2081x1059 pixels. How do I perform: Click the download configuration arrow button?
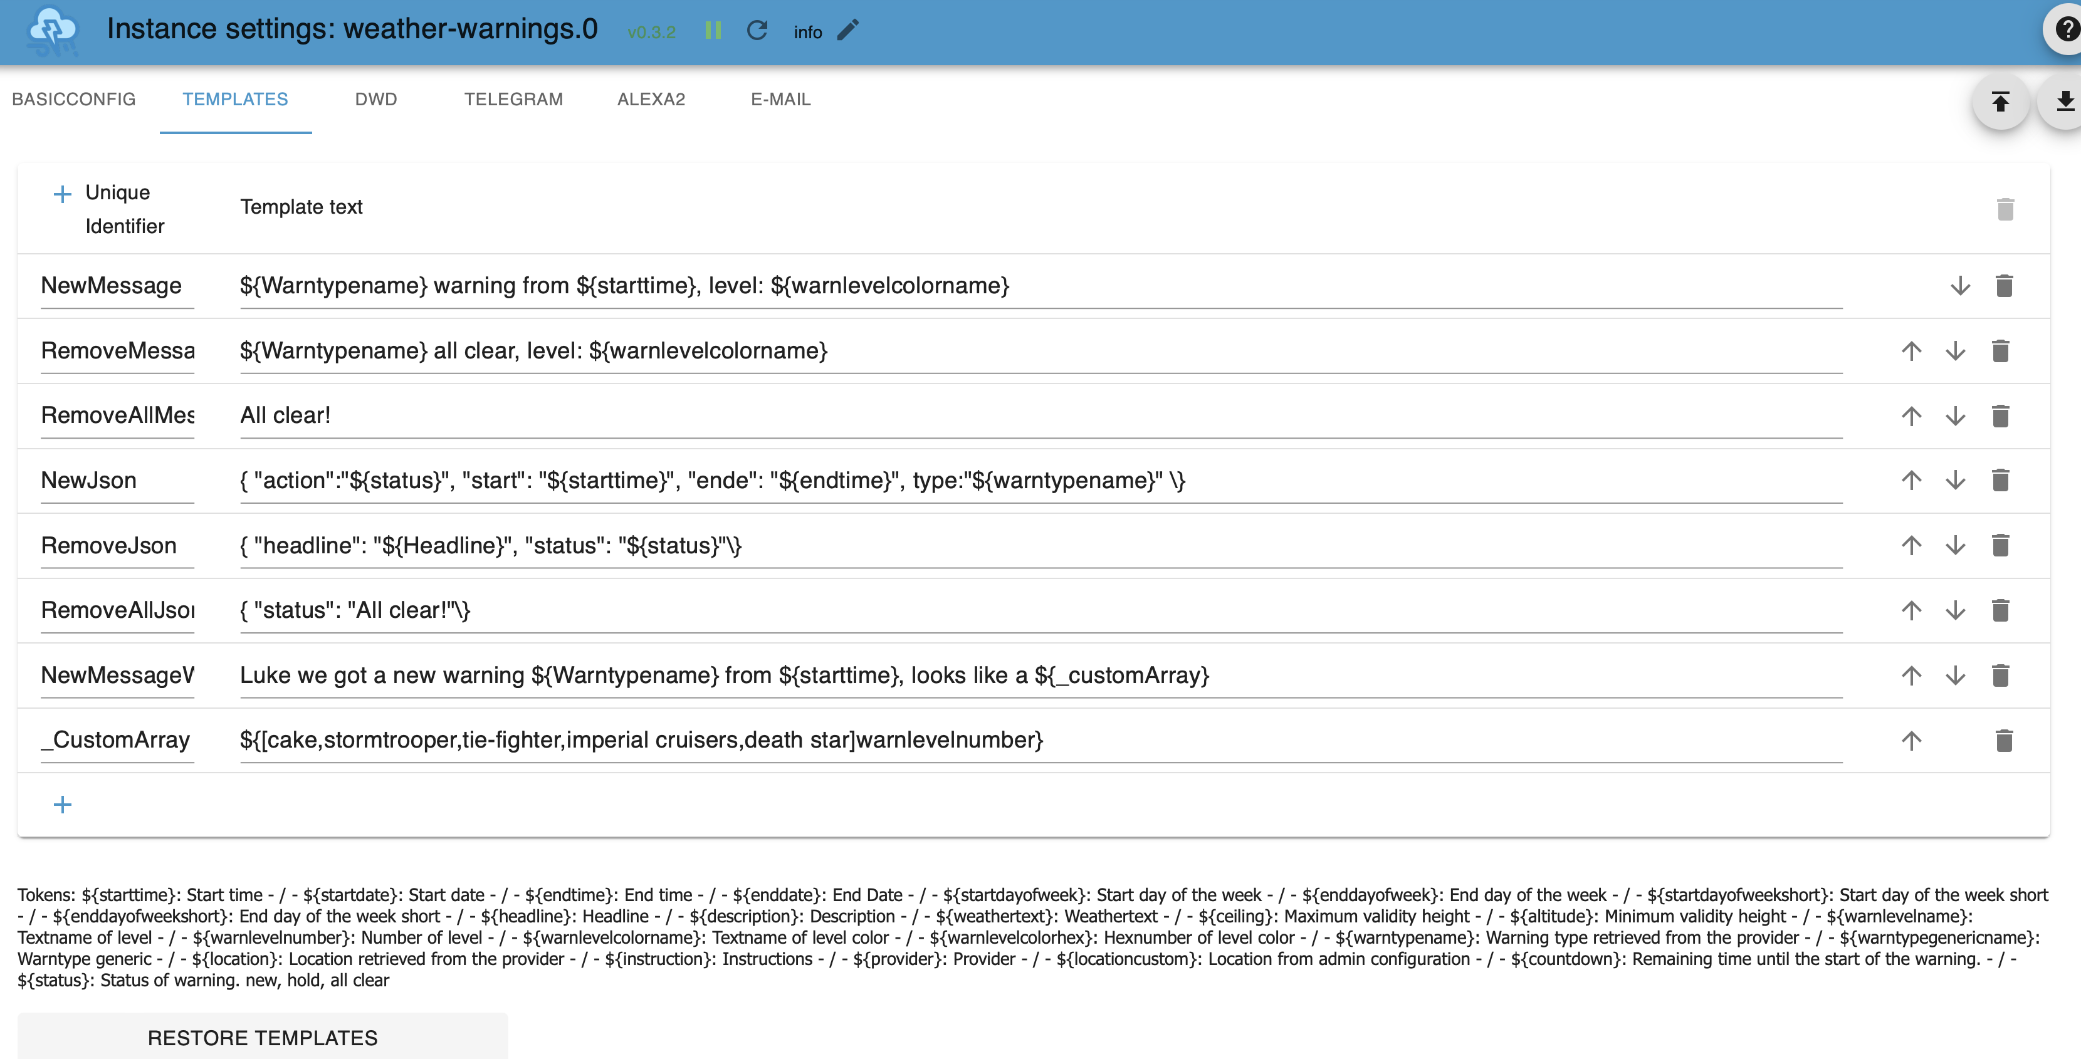click(2065, 102)
